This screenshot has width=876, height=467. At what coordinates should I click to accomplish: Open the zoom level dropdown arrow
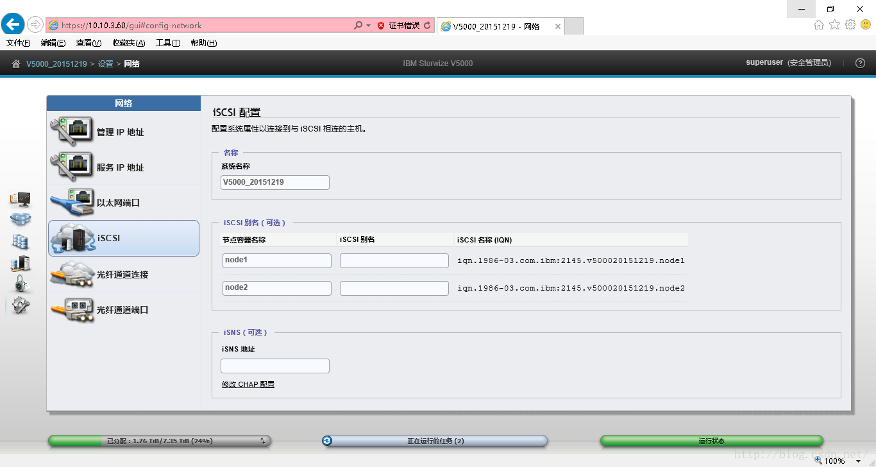point(857,461)
